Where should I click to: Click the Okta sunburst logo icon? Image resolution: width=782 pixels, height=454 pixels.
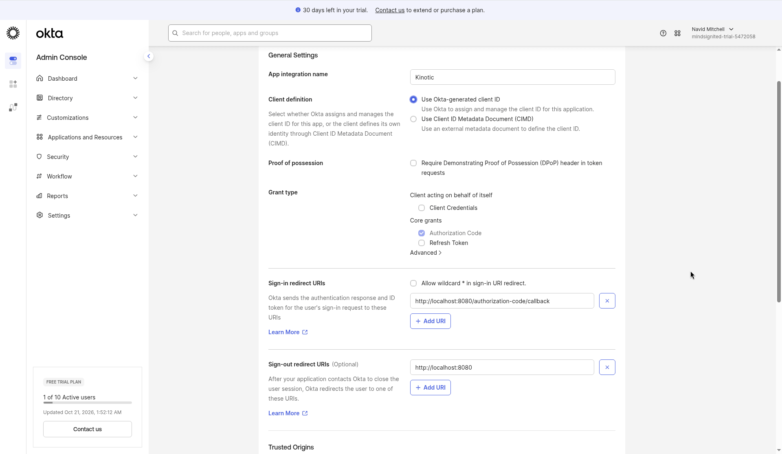tap(13, 33)
